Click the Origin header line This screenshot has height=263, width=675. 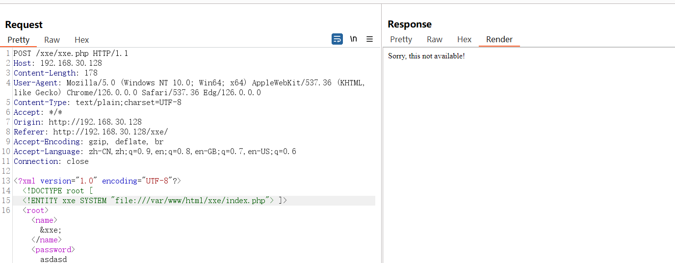pos(78,122)
